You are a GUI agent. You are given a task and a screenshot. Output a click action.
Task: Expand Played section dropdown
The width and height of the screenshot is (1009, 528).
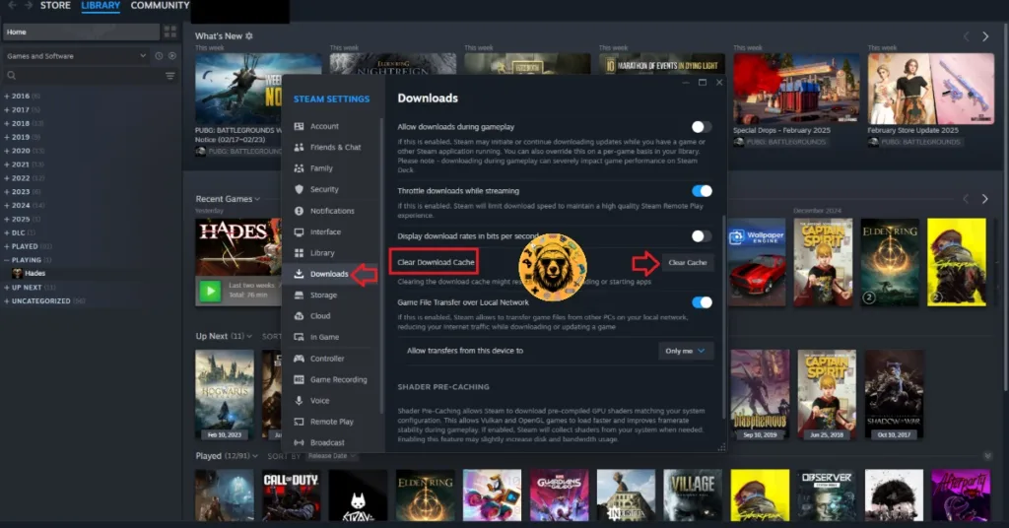pyautogui.click(x=255, y=455)
